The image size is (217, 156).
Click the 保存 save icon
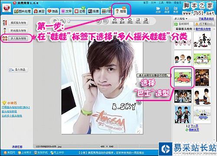pos(167,10)
